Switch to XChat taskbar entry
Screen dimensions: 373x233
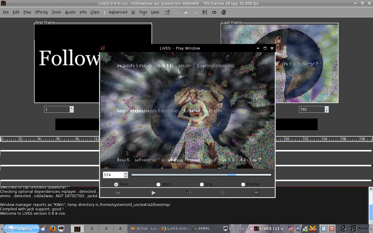145,229
